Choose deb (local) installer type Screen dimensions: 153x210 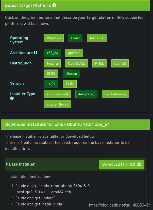point(86,94)
